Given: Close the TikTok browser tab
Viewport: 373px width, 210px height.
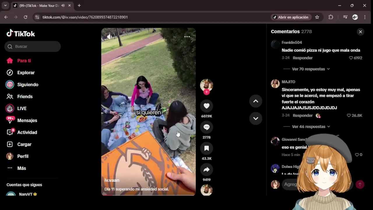Looking at the screenshot, I should tap(69, 6).
